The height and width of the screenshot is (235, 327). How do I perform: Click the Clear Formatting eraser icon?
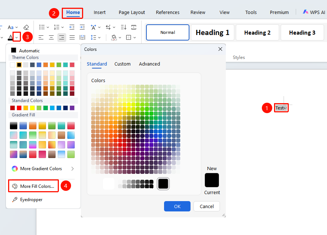[x=26, y=27]
